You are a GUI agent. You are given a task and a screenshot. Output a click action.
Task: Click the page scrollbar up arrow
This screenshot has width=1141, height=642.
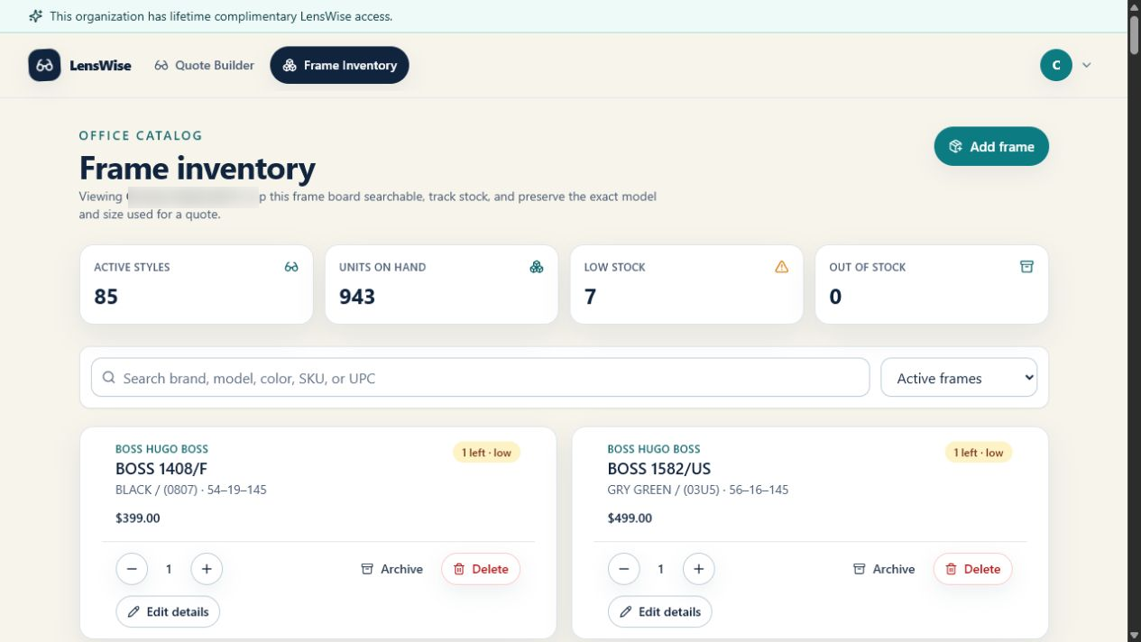click(x=1135, y=7)
